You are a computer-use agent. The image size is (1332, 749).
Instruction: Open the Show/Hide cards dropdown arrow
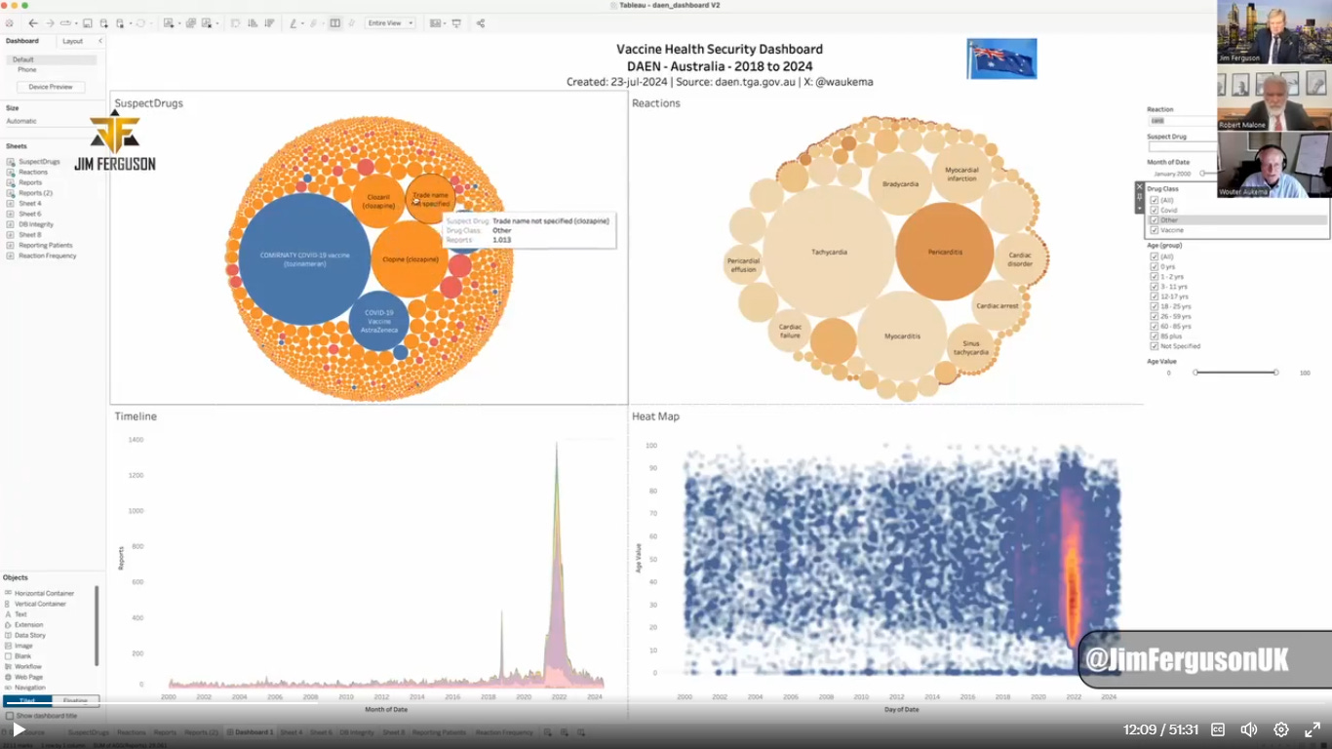[x=443, y=22]
